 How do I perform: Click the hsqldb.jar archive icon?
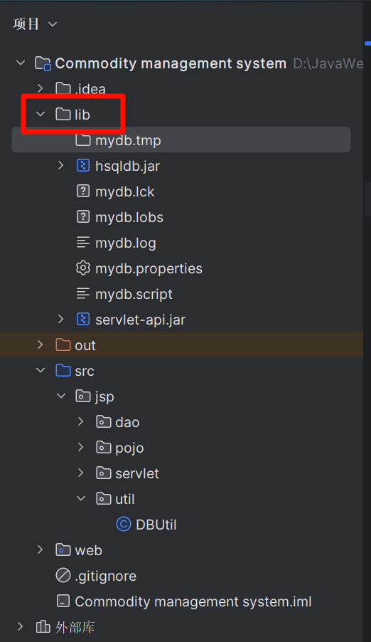[x=83, y=166]
